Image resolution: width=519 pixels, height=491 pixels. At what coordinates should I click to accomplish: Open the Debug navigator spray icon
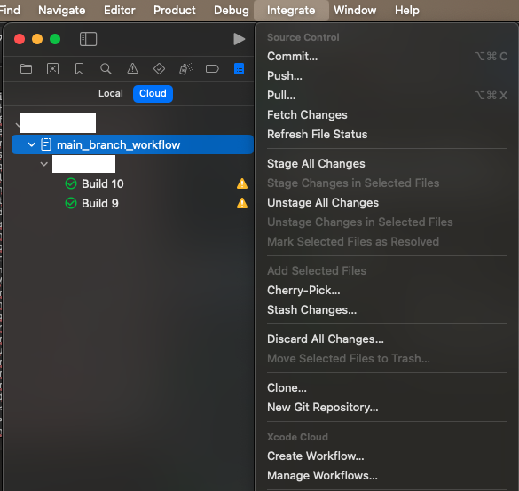[x=185, y=69]
